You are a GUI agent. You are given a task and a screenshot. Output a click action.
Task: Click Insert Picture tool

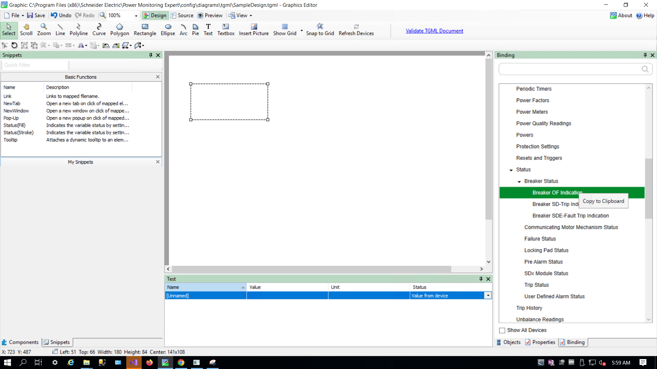coord(254,30)
